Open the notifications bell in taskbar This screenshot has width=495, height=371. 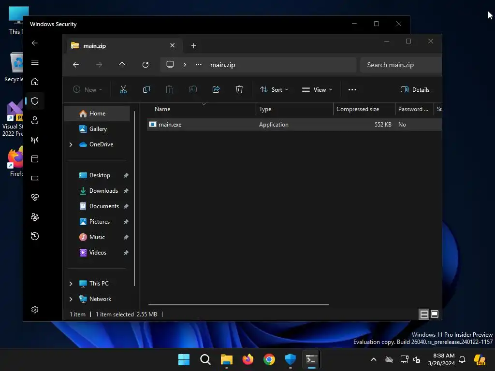(x=462, y=359)
